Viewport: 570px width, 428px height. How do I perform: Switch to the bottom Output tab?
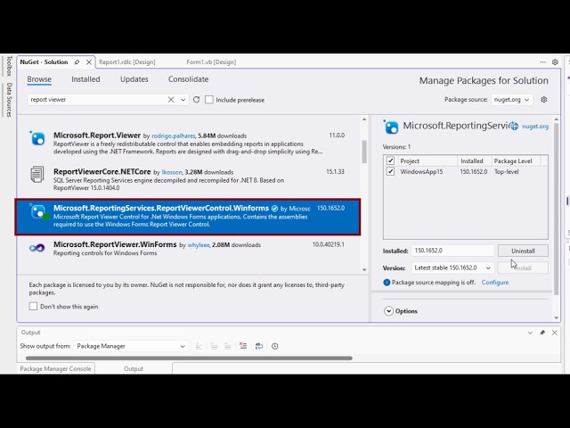pyautogui.click(x=134, y=368)
